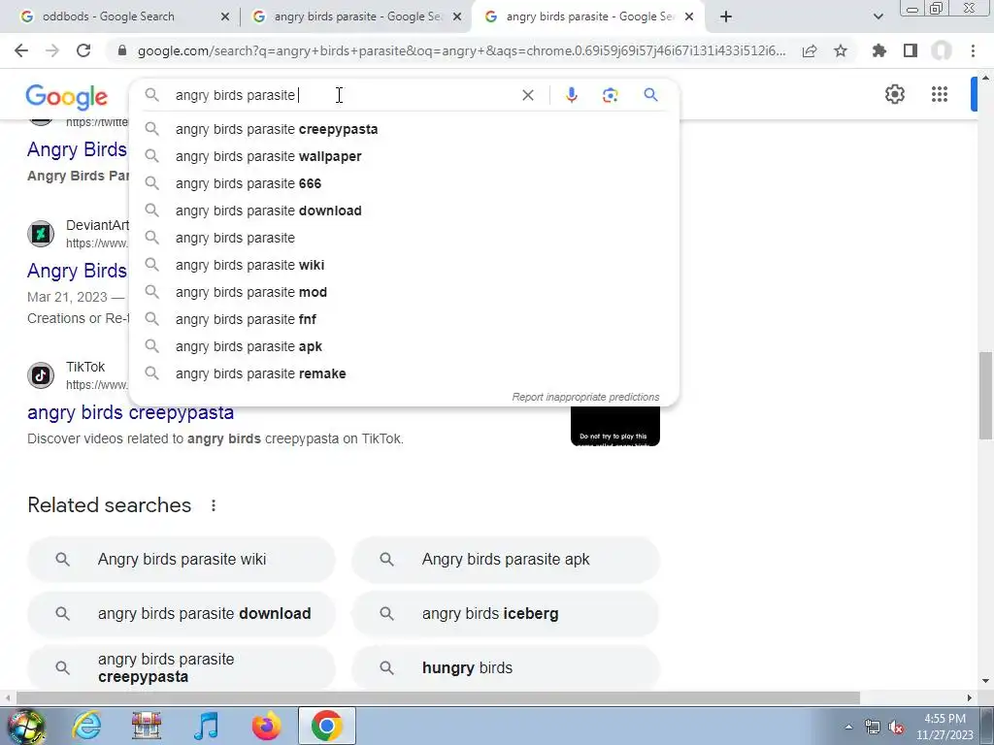
Task: Open the TikTok result video thumbnail
Action: [x=614, y=427]
